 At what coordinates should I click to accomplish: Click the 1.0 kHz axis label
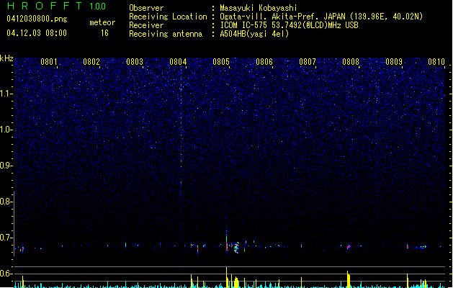(6, 130)
